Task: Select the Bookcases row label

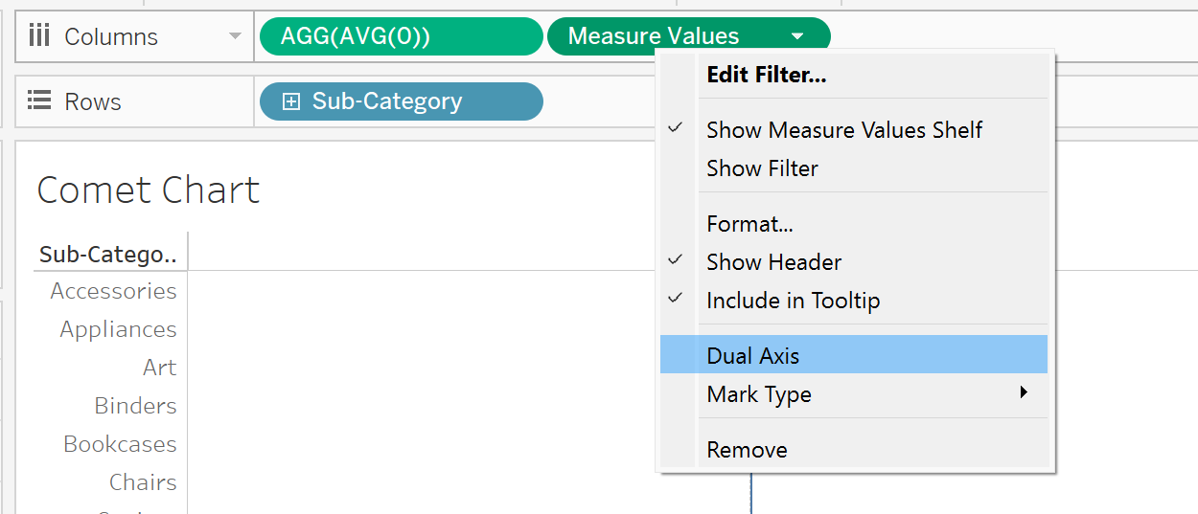Action: (x=120, y=444)
